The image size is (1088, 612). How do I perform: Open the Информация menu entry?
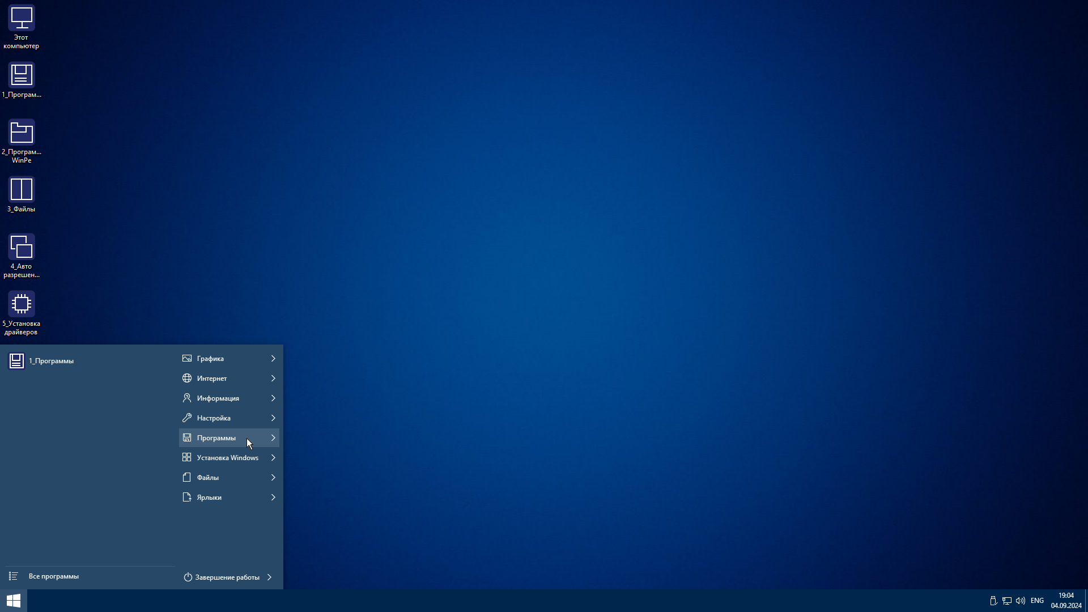pyautogui.click(x=229, y=398)
